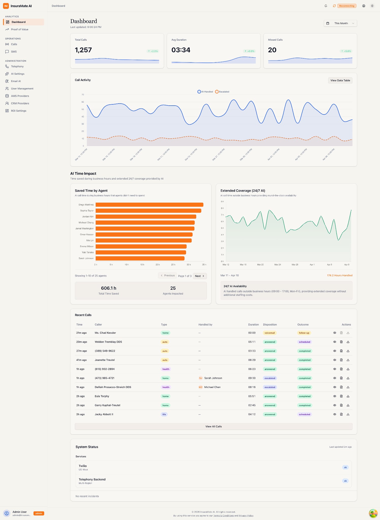This screenshot has width=380, height=520.
Task: Click the circular landscape icon bottom corner
Action: [x=373, y=513]
